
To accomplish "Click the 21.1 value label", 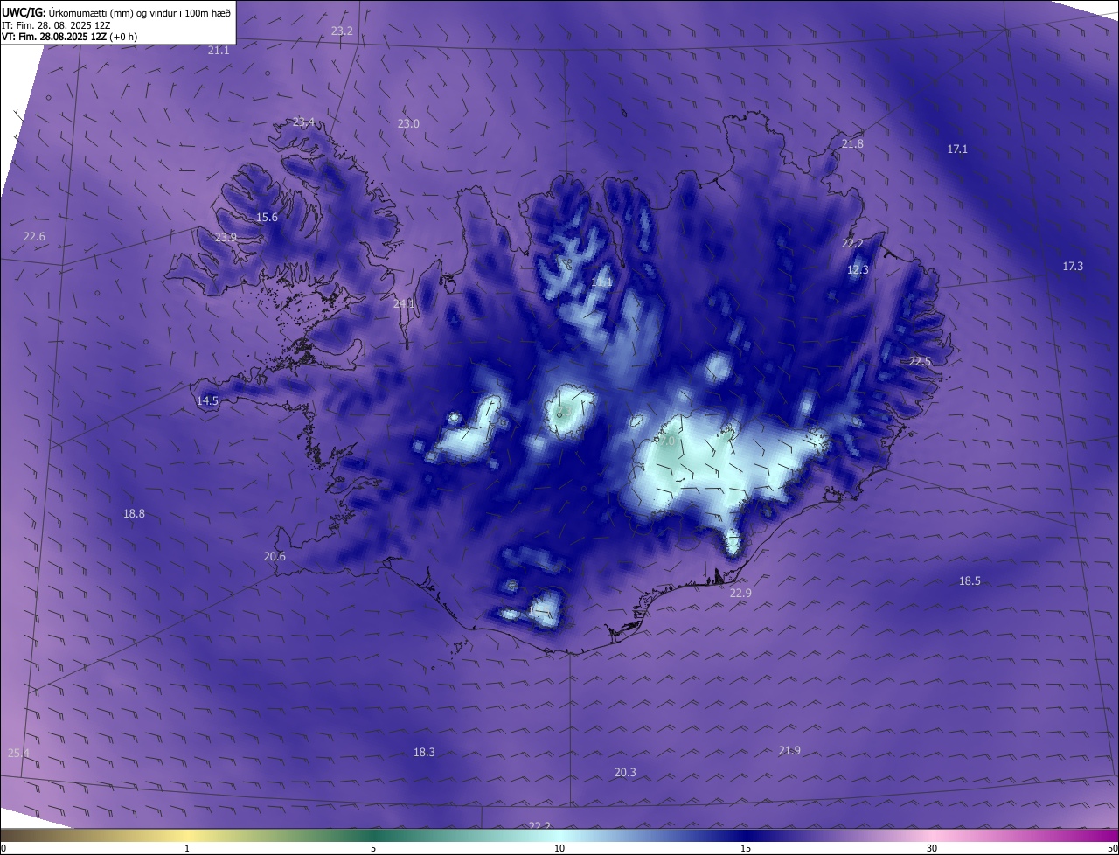I will click(219, 51).
